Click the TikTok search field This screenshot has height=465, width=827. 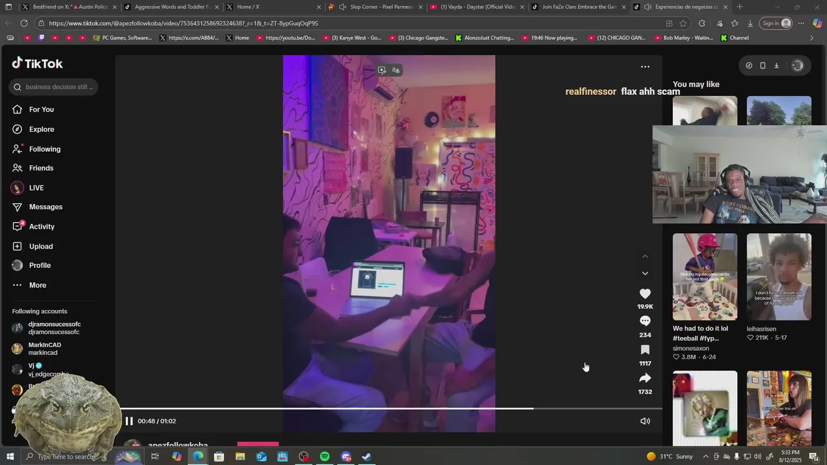click(x=54, y=87)
